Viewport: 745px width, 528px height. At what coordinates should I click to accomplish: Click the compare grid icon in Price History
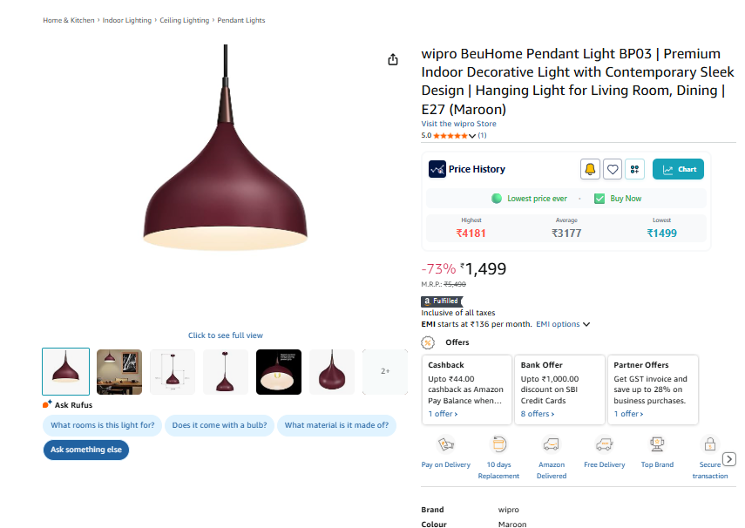coord(634,169)
